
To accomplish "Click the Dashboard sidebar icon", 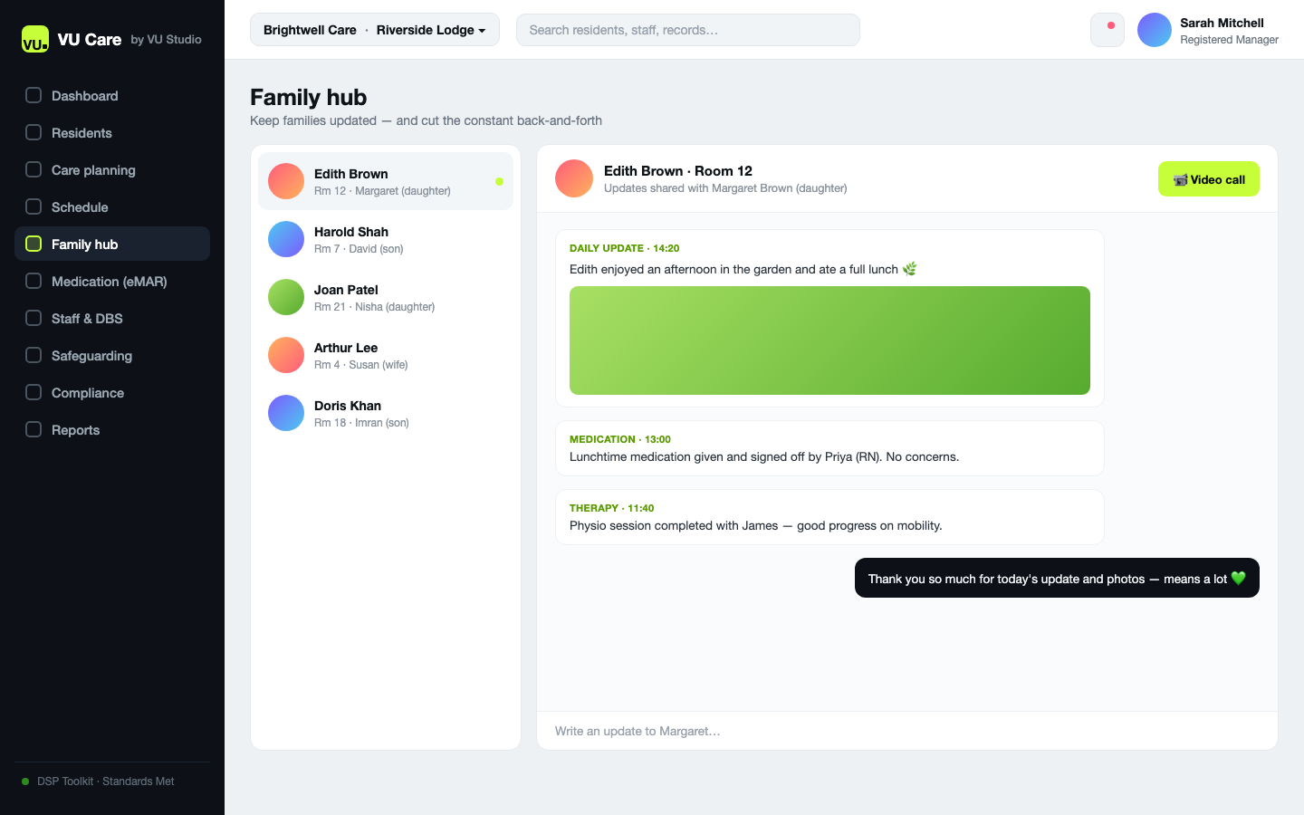I will [34, 95].
